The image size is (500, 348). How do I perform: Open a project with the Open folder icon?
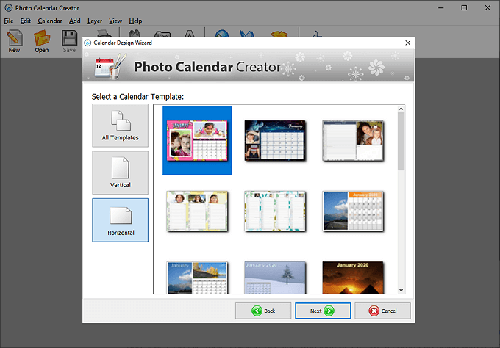(x=42, y=41)
